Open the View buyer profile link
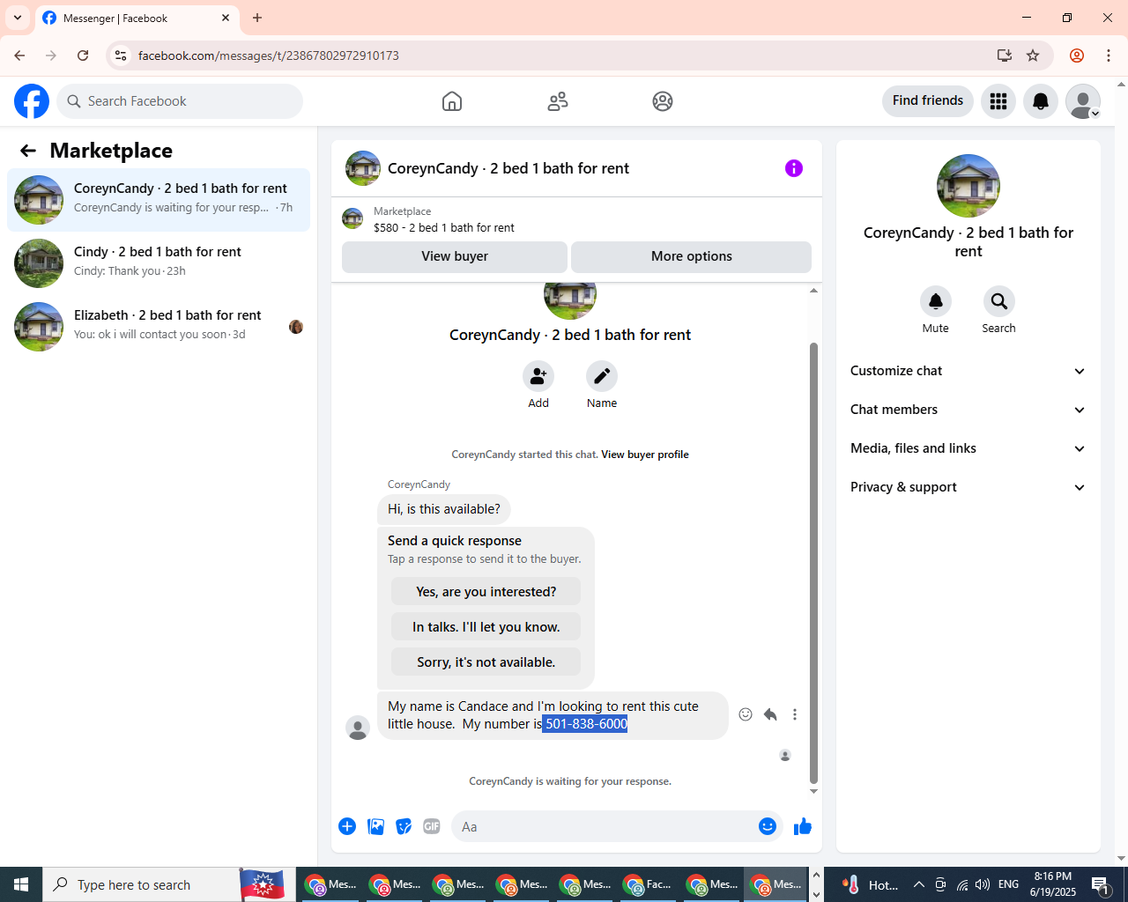1128x902 pixels. click(645, 455)
